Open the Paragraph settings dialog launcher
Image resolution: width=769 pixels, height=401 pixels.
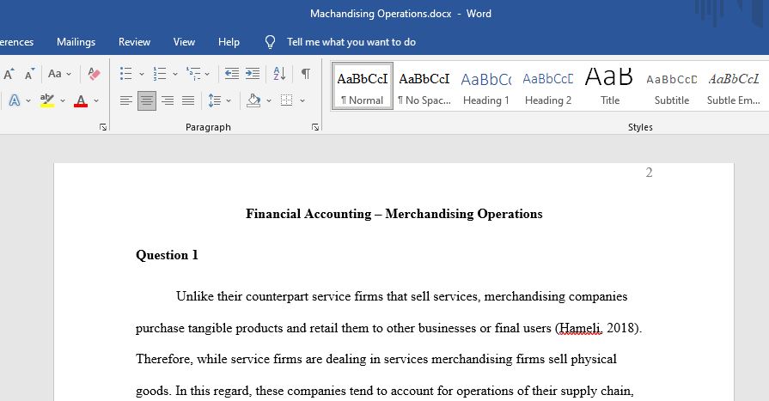pos(315,127)
